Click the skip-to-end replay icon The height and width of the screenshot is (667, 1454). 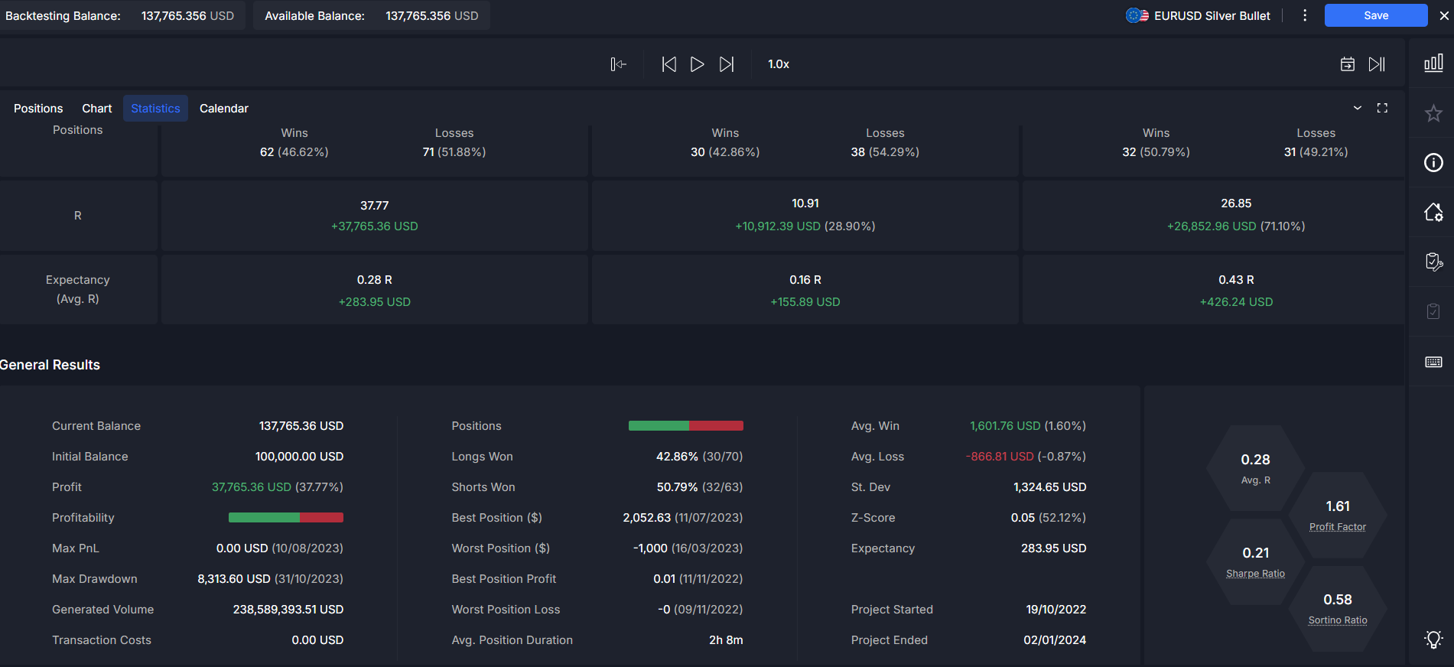(x=1377, y=64)
